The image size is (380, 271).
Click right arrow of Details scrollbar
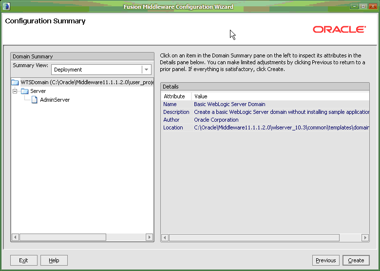click(365, 237)
